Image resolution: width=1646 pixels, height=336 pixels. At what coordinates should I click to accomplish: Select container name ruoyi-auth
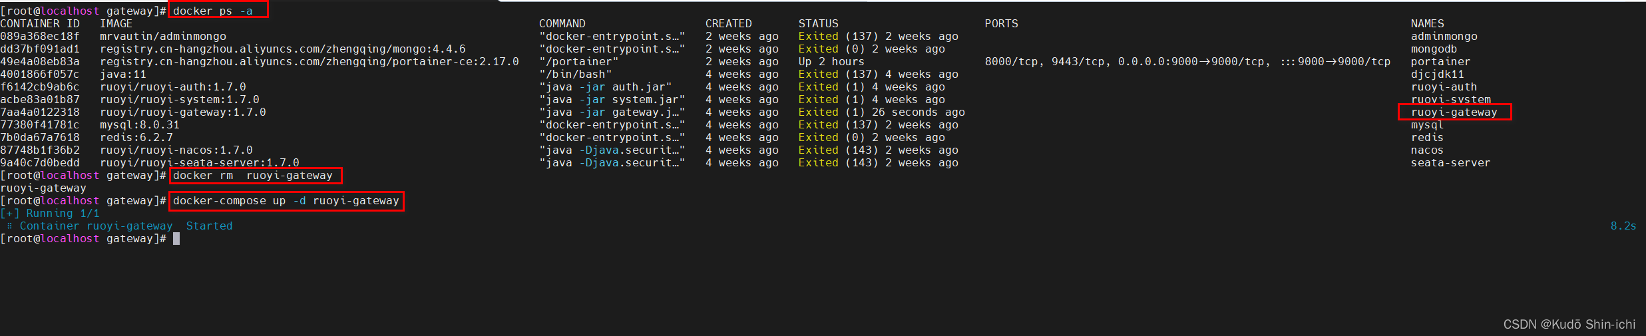tap(1444, 87)
